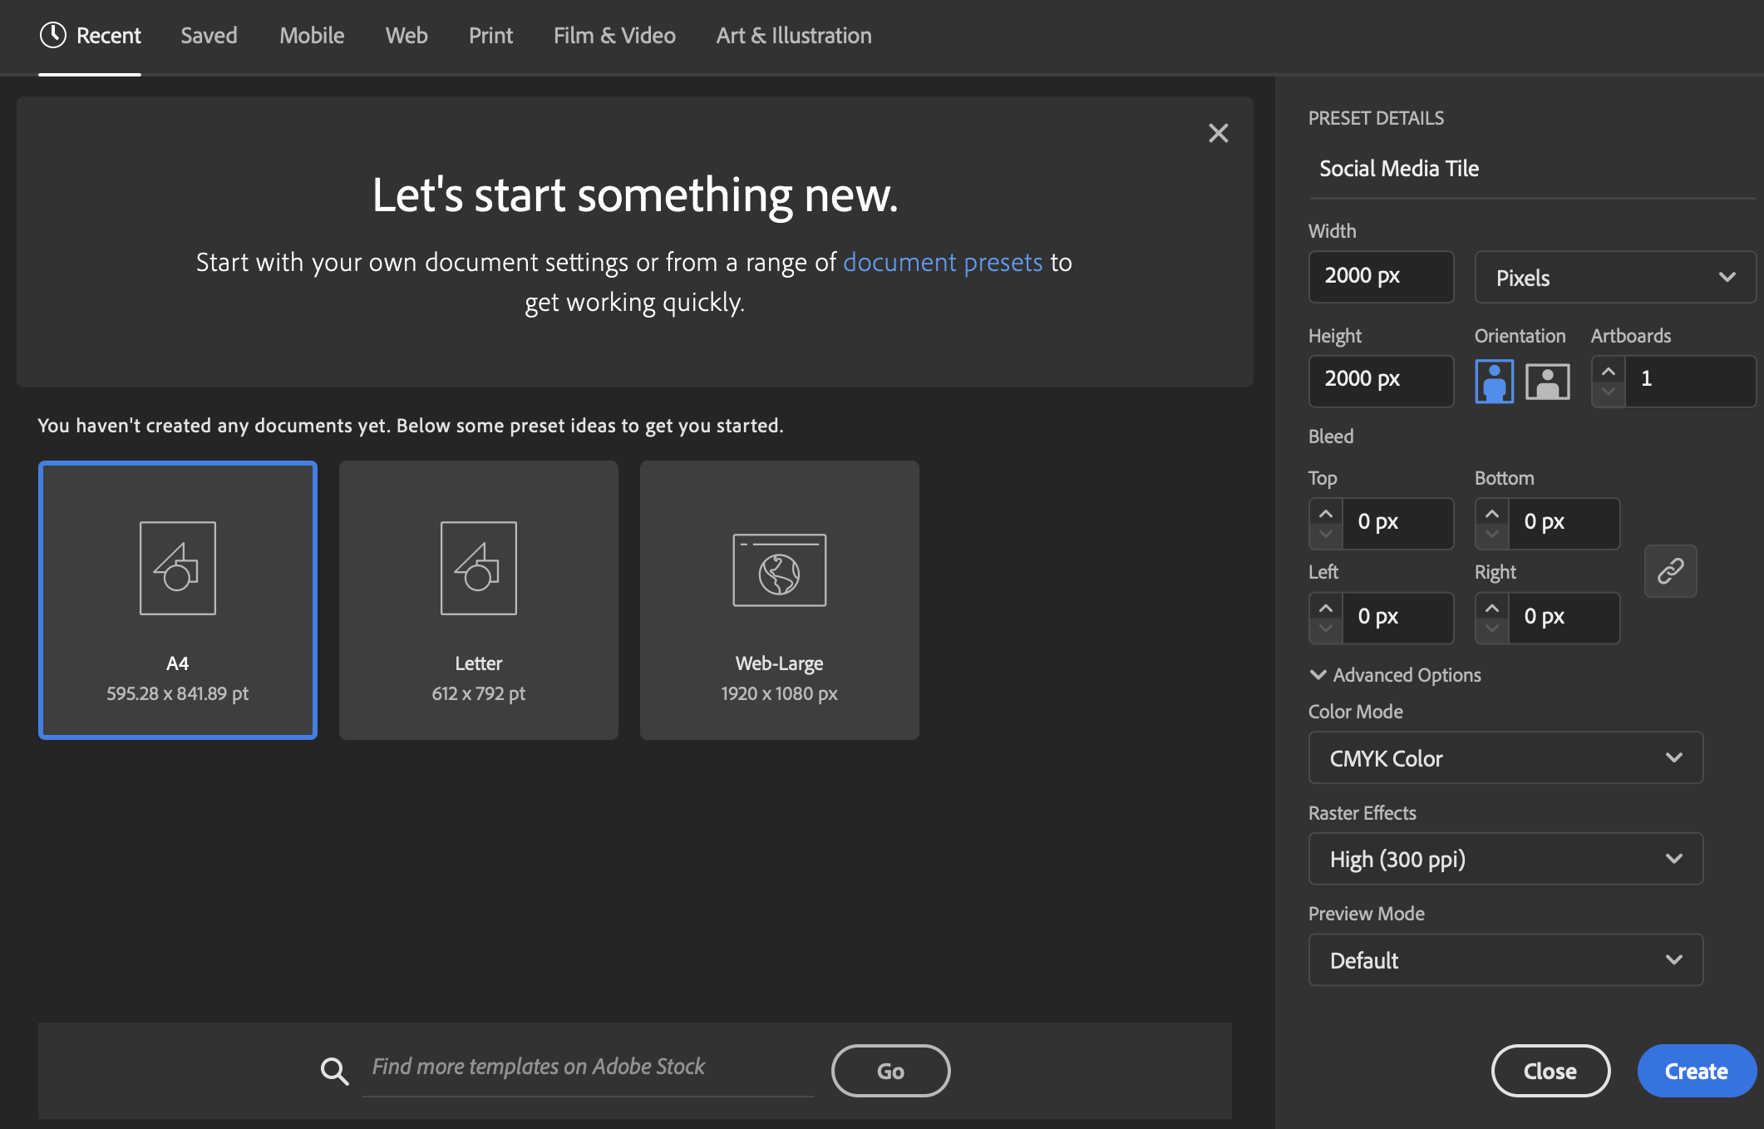Viewport: 1764px width, 1129px height.
Task: Open the CMYK Color mode dropdown
Action: coord(1505,757)
